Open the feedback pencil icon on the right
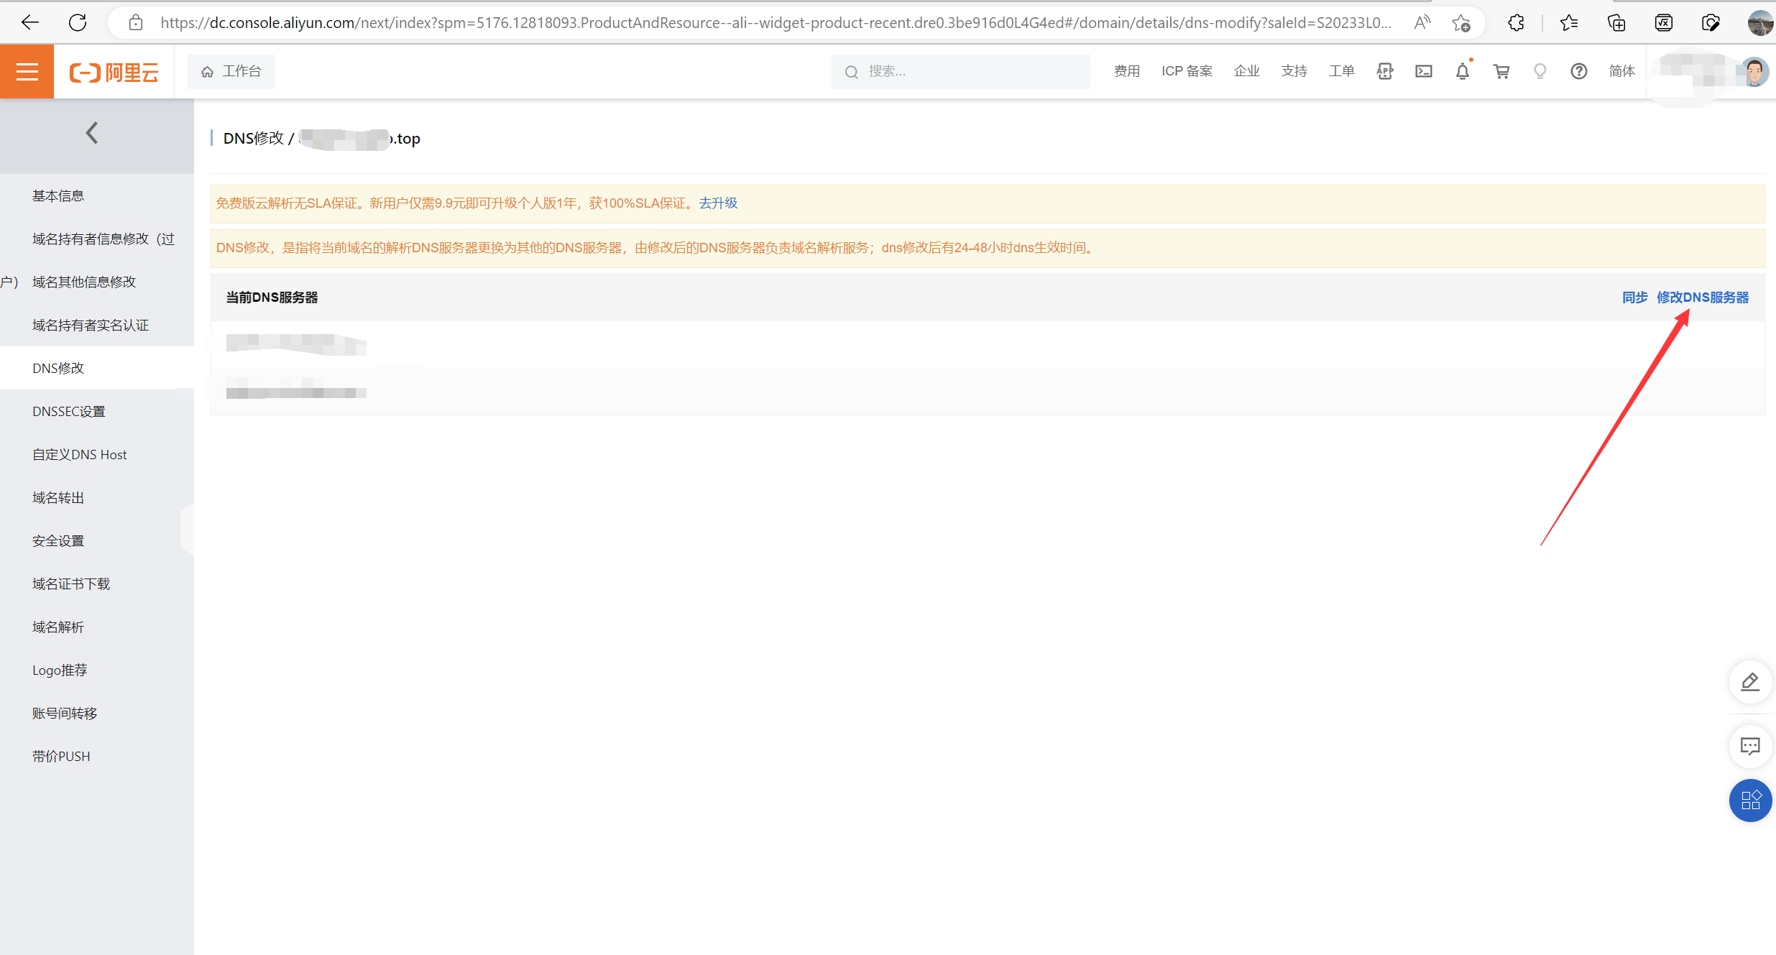The image size is (1776, 955). (x=1750, y=682)
